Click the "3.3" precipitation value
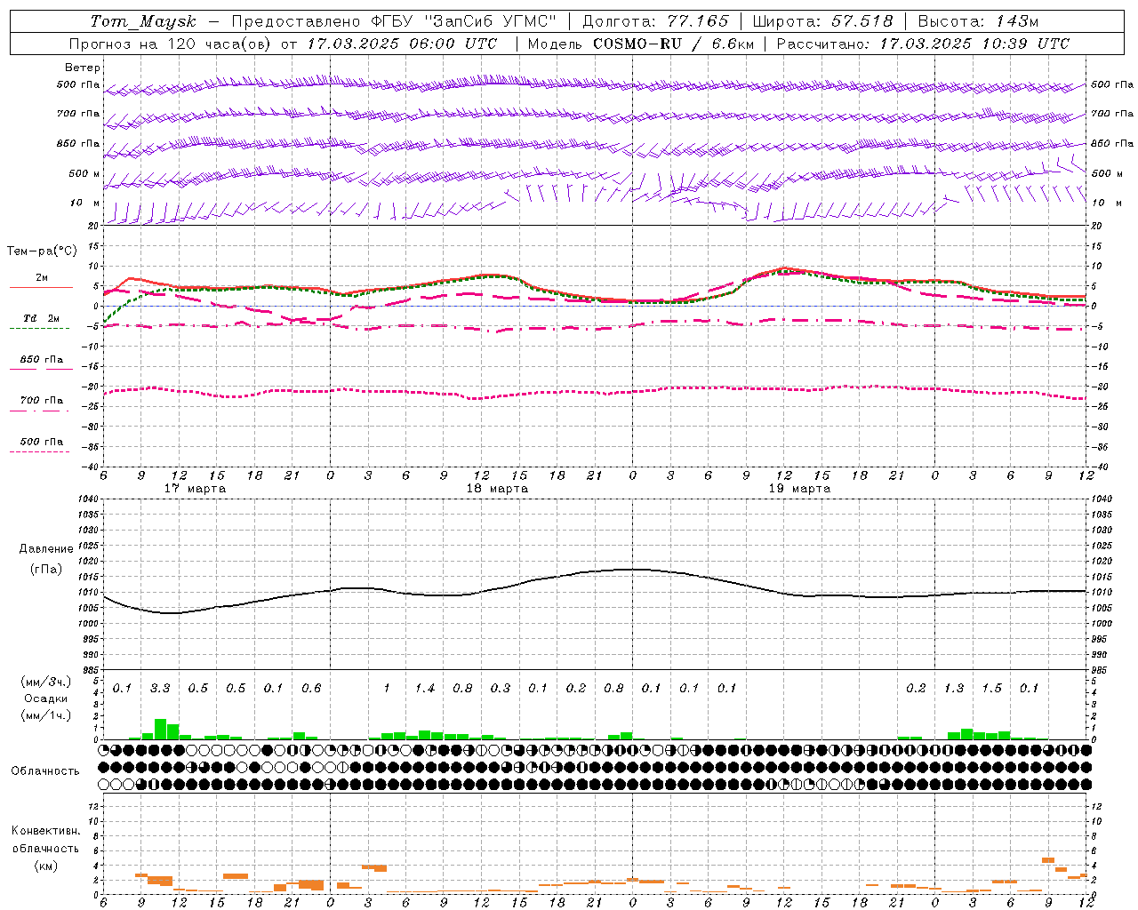Image resolution: width=1138 pixels, height=910 pixels. [160, 688]
